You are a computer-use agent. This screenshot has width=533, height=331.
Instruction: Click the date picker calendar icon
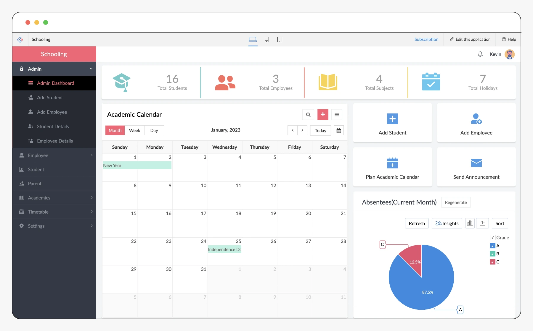pos(339,130)
